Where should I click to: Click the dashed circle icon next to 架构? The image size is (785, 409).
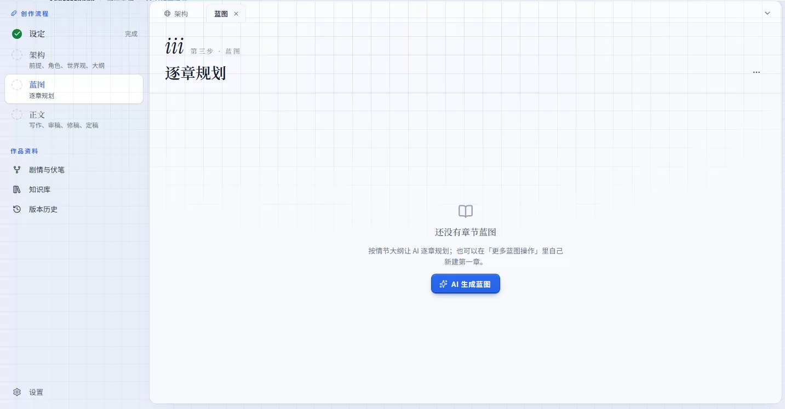click(x=17, y=55)
